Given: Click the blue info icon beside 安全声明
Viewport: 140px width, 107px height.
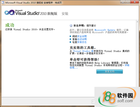Looking at the screenshot, I should [71, 26].
